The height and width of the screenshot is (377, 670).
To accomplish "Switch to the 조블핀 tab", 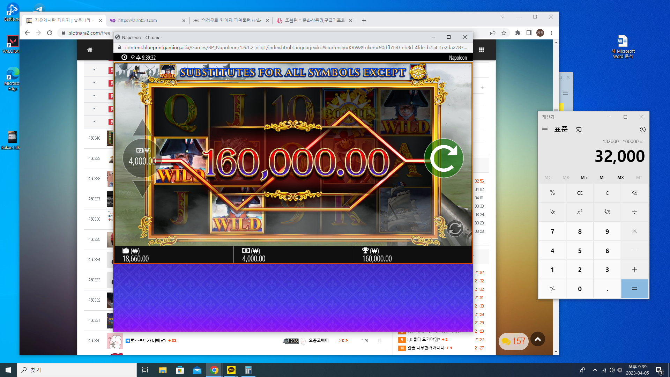I will pos(314,21).
